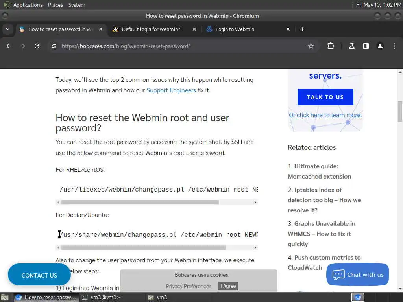Follow the 'Support Engineers' link
The image size is (403, 302).
[171, 90]
